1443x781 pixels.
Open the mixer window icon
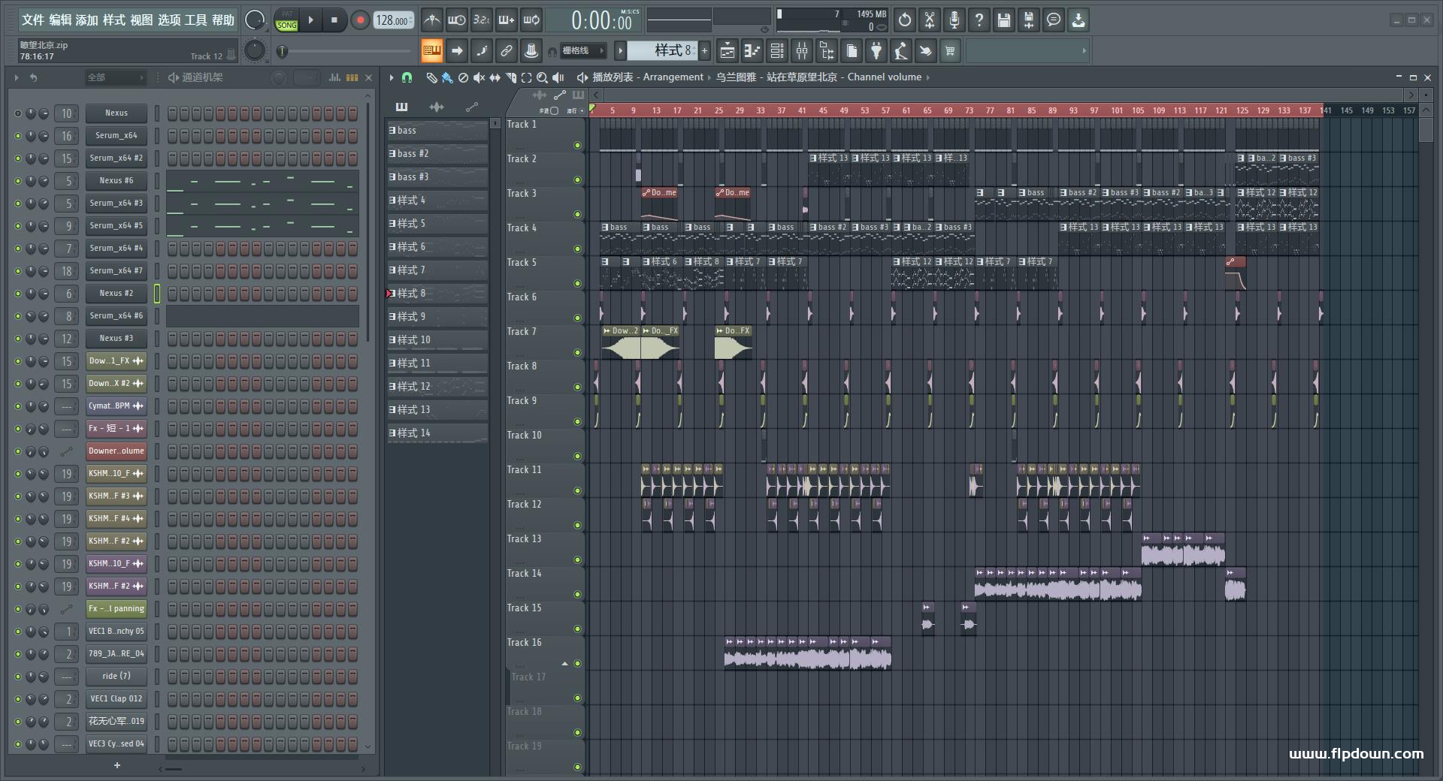pyautogui.click(x=802, y=51)
